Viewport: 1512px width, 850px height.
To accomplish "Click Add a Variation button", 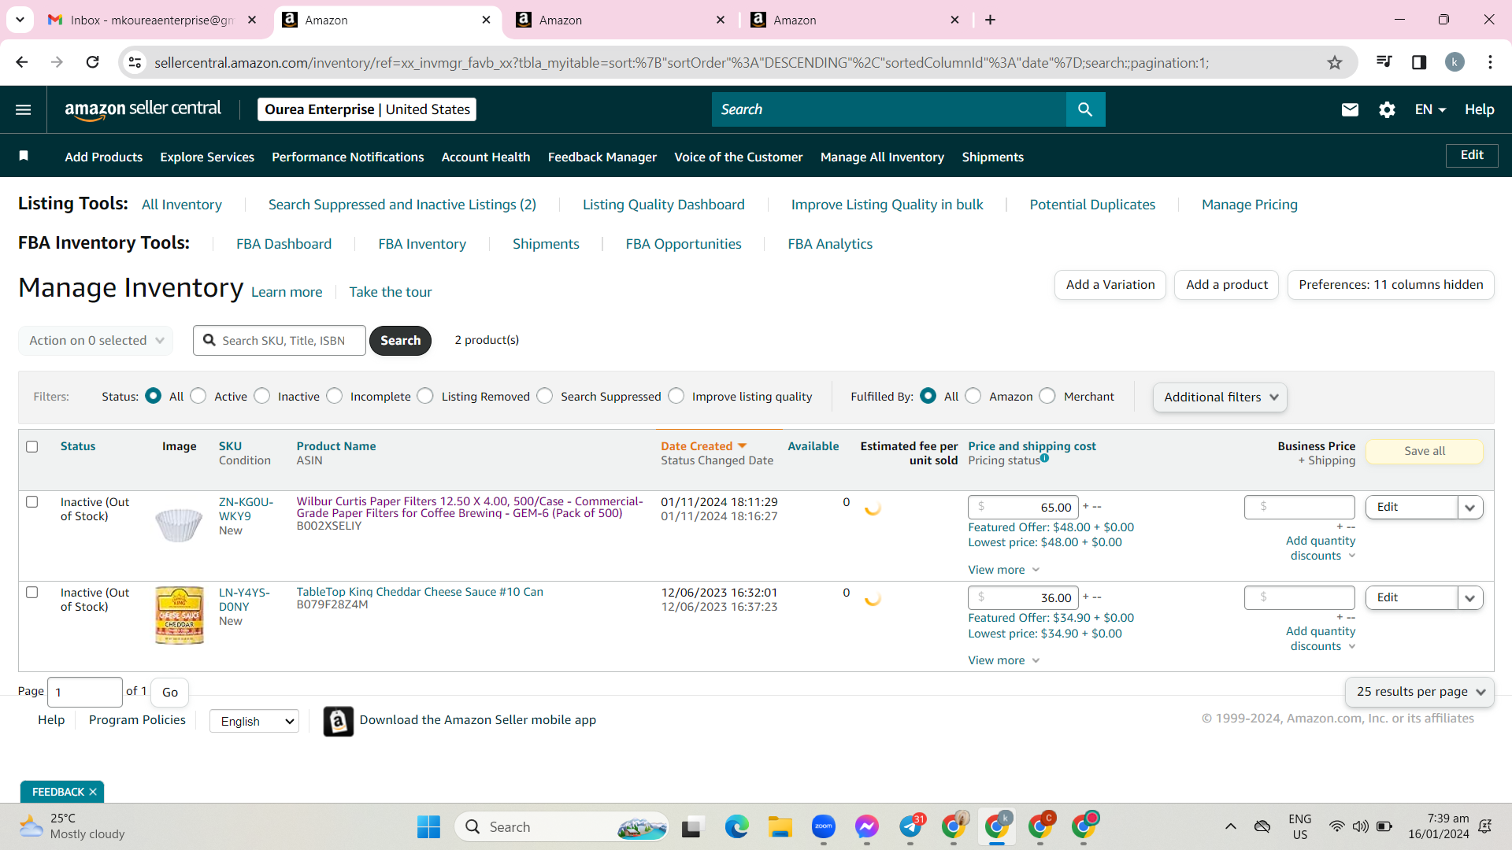I will click(1110, 285).
